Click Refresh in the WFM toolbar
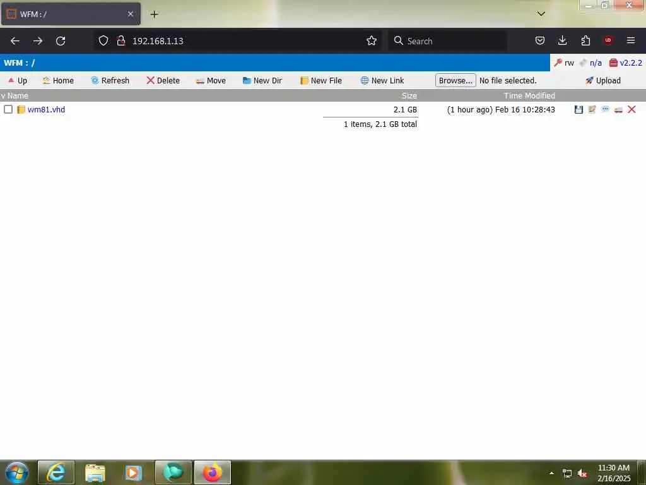646x485 pixels. coord(110,80)
